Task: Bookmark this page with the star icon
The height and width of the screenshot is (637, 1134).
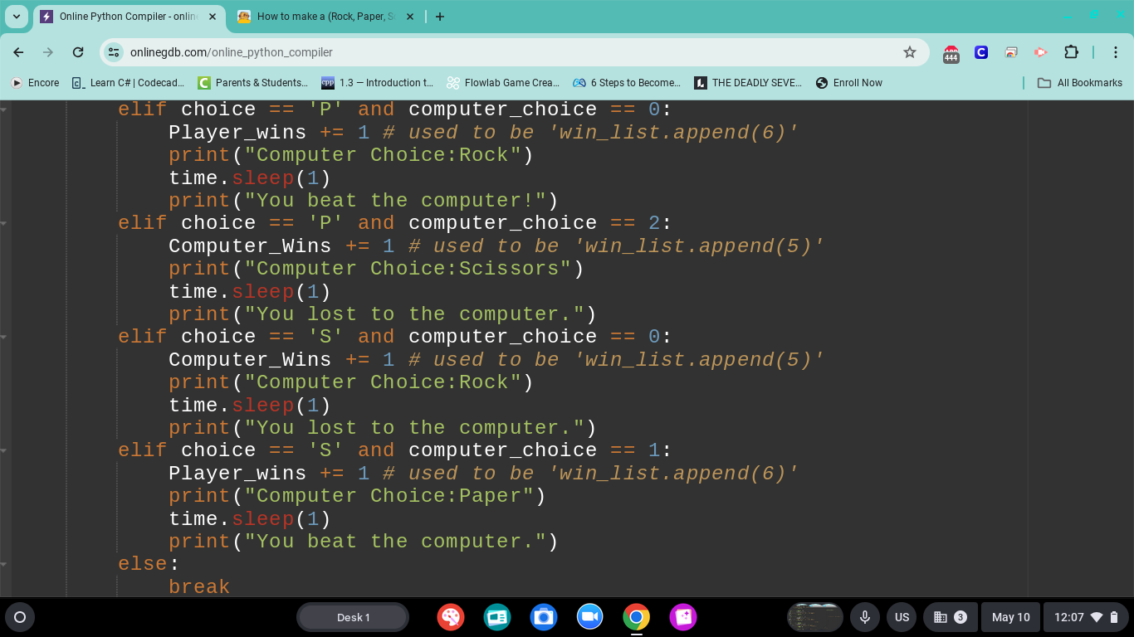Action: coord(910,52)
